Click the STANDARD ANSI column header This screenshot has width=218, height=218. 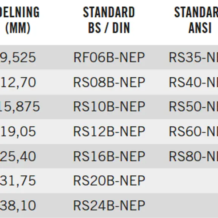(x=196, y=20)
